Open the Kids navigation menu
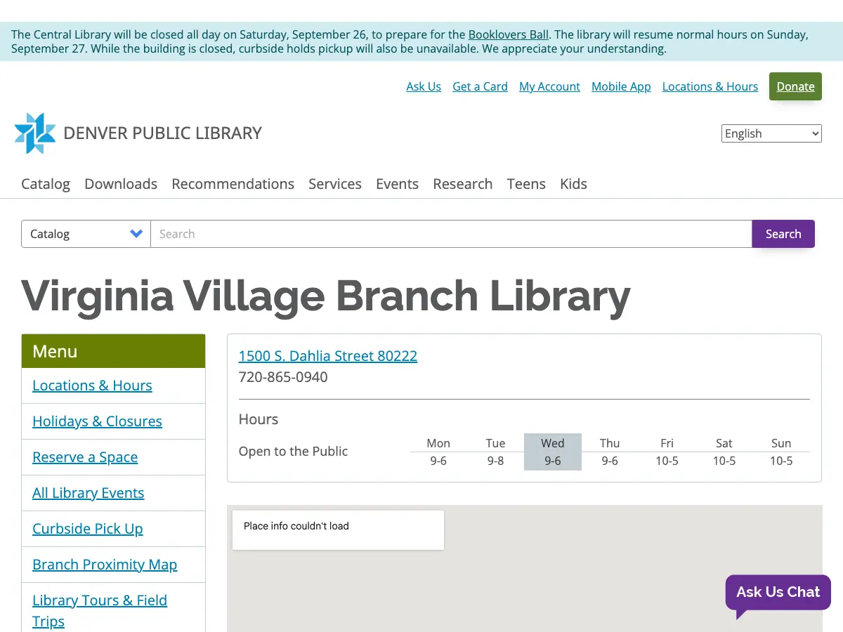 [x=573, y=184]
